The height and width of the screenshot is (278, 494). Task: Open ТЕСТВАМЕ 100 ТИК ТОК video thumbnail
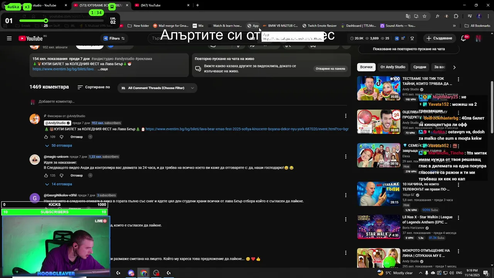[379, 88]
